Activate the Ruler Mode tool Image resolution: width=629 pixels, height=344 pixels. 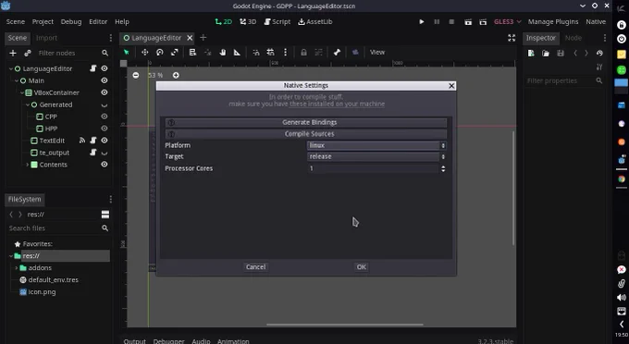237,53
